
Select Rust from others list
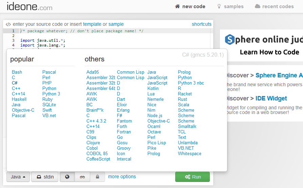[x=182, y=99]
